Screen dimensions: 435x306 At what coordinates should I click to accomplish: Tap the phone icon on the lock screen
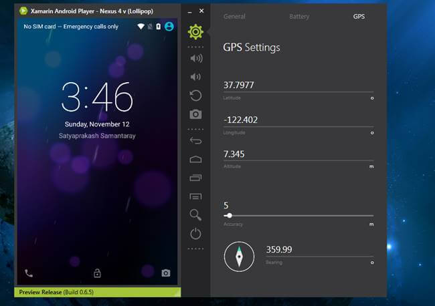click(x=29, y=273)
